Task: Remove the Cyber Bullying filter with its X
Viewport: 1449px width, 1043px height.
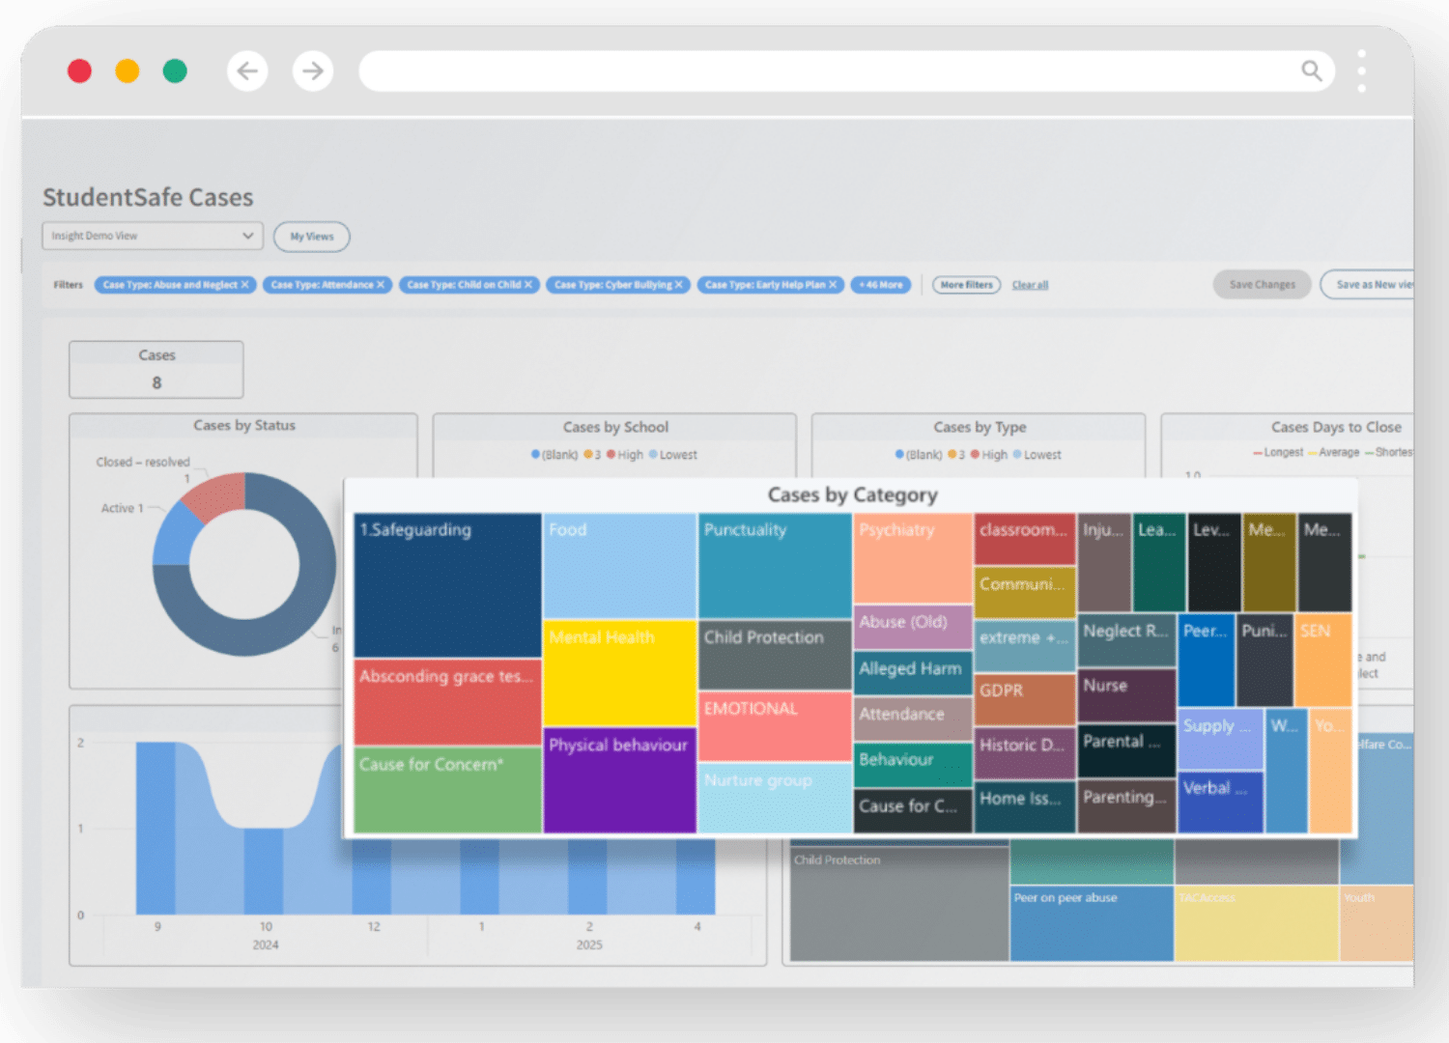Action: (x=679, y=285)
